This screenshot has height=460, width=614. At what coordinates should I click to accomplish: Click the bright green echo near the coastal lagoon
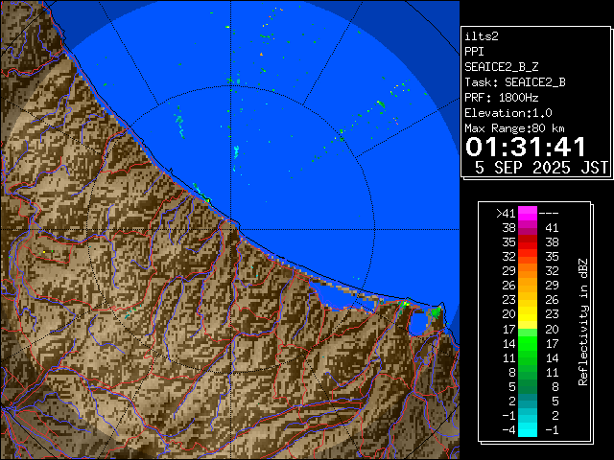[x=435, y=311]
